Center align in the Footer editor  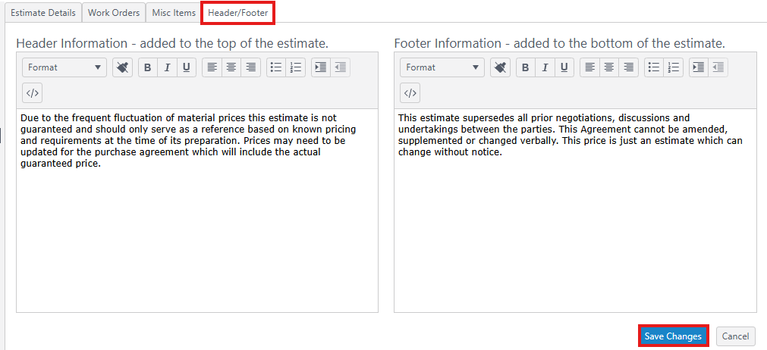(x=609, y=67)
